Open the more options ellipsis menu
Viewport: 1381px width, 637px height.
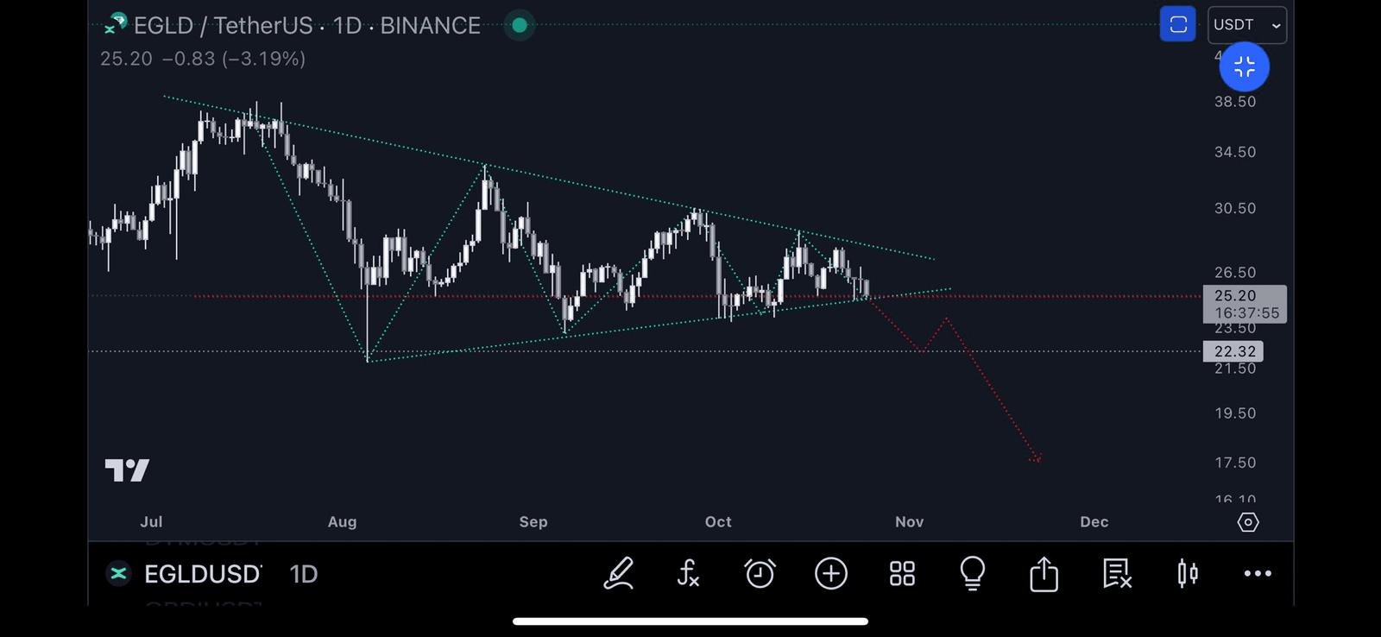click(x=1258, y=573)
